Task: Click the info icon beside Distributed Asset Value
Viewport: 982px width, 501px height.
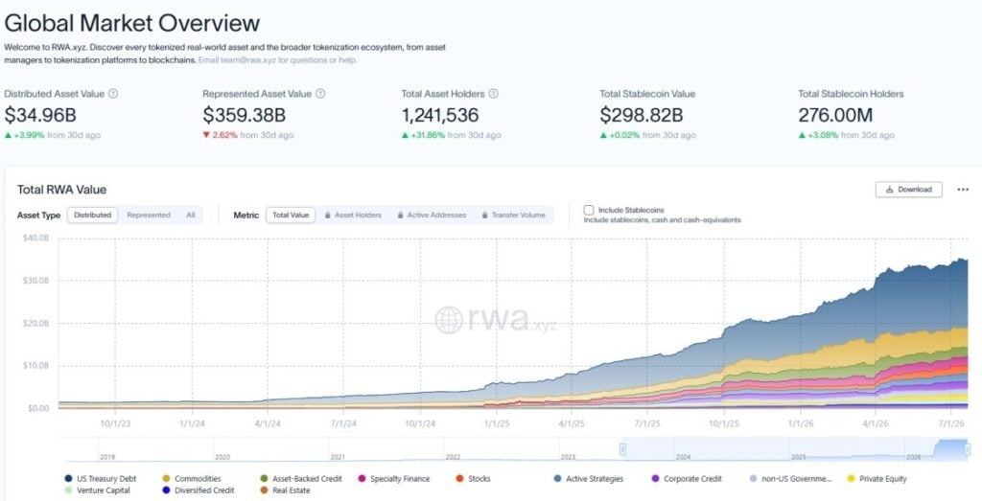Action: click(113, 94)
